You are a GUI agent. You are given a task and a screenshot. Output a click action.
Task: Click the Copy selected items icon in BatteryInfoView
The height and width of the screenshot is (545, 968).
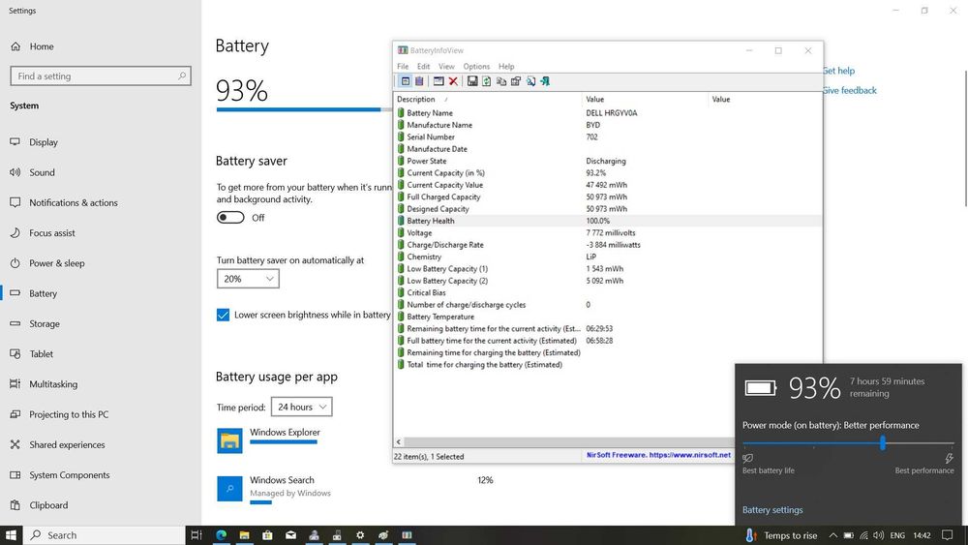(501, 81)
